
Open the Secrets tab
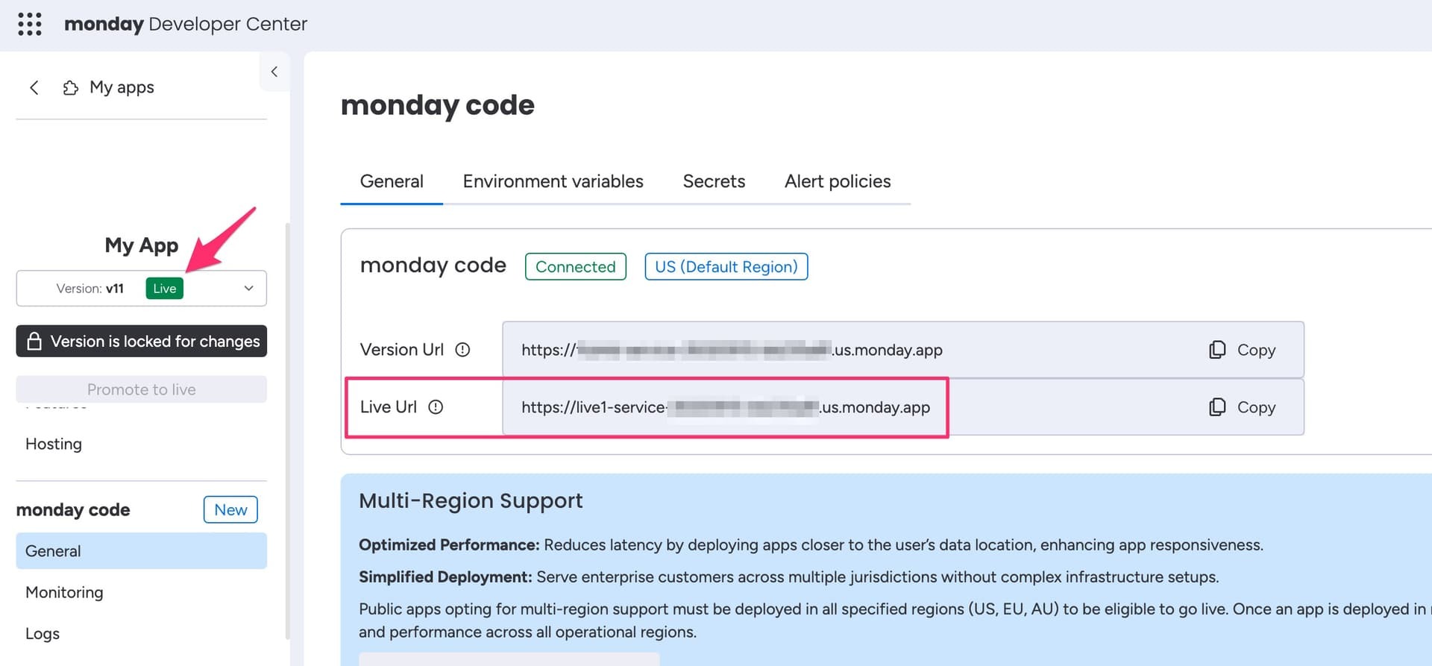click(x=714, y=181)
